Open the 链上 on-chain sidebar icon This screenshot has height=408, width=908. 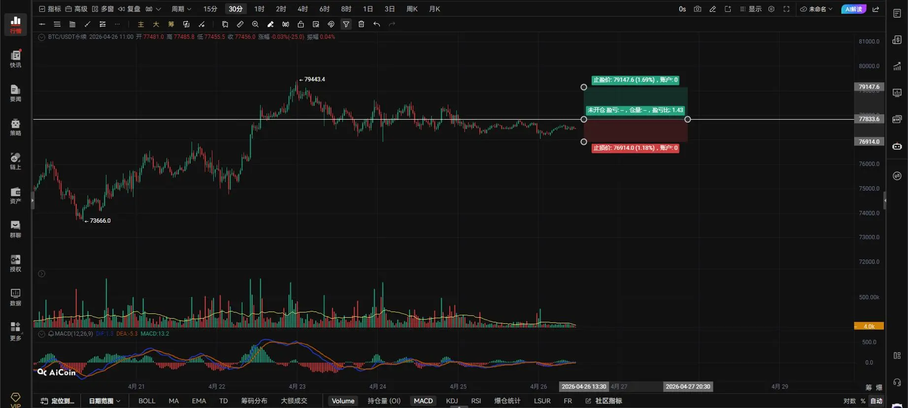(x=16, y=161)
